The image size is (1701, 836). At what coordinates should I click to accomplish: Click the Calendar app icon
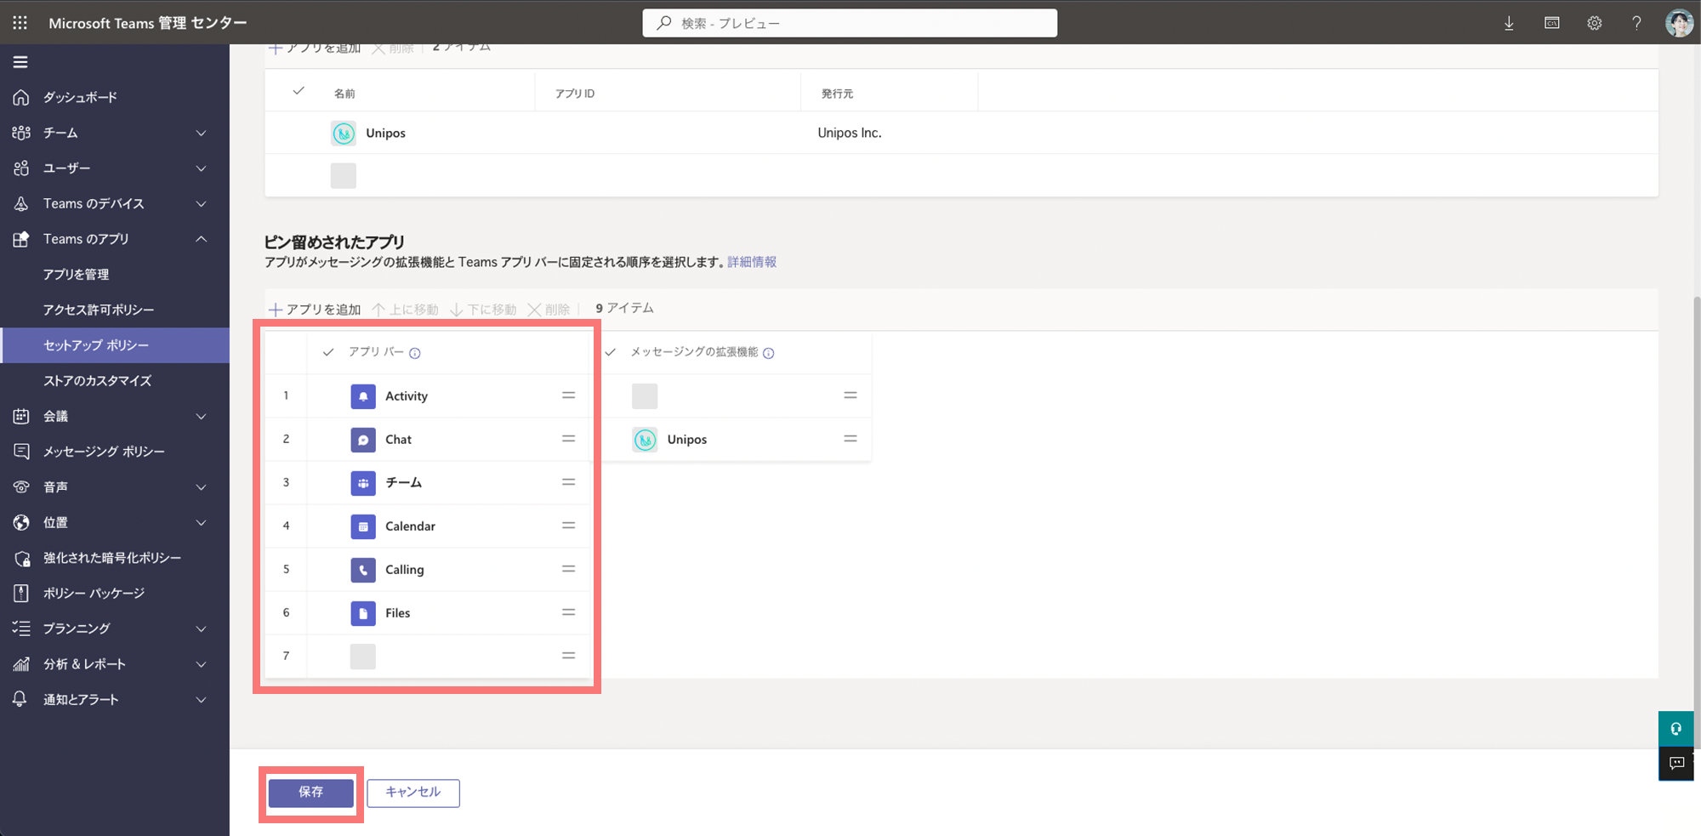pos(363,526)
